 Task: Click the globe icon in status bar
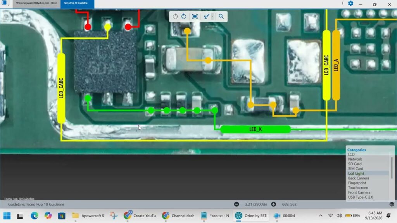pos(392,204)
